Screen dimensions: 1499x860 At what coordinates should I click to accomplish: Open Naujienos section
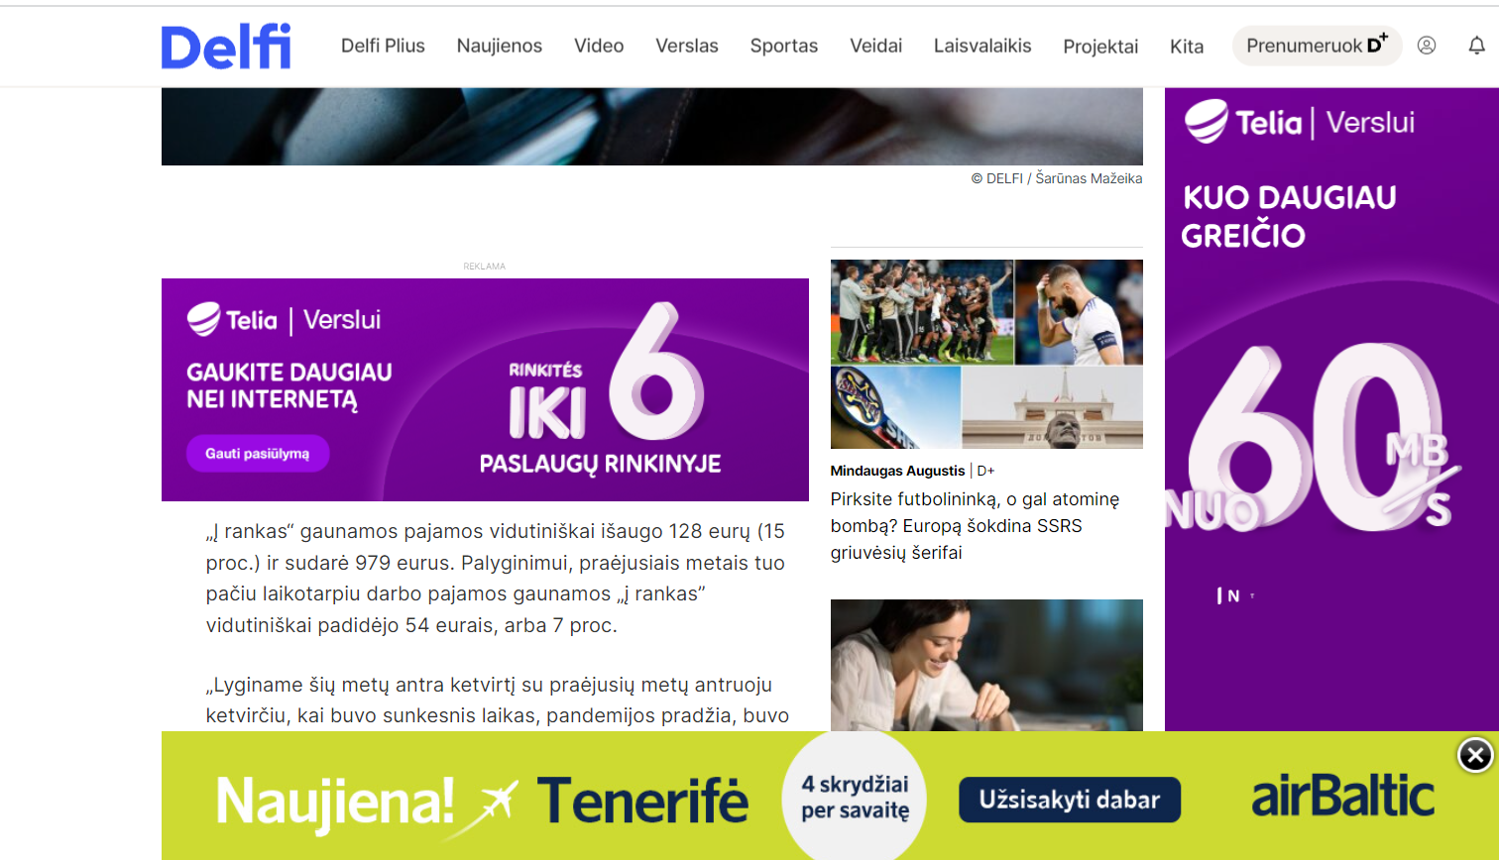(500, 46)
